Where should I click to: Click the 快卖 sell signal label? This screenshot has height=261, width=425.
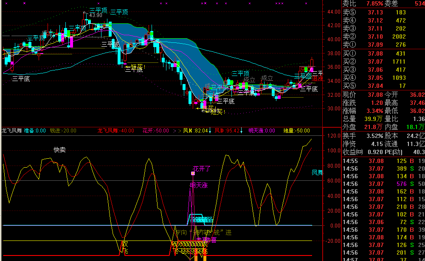tap(59, 150)
